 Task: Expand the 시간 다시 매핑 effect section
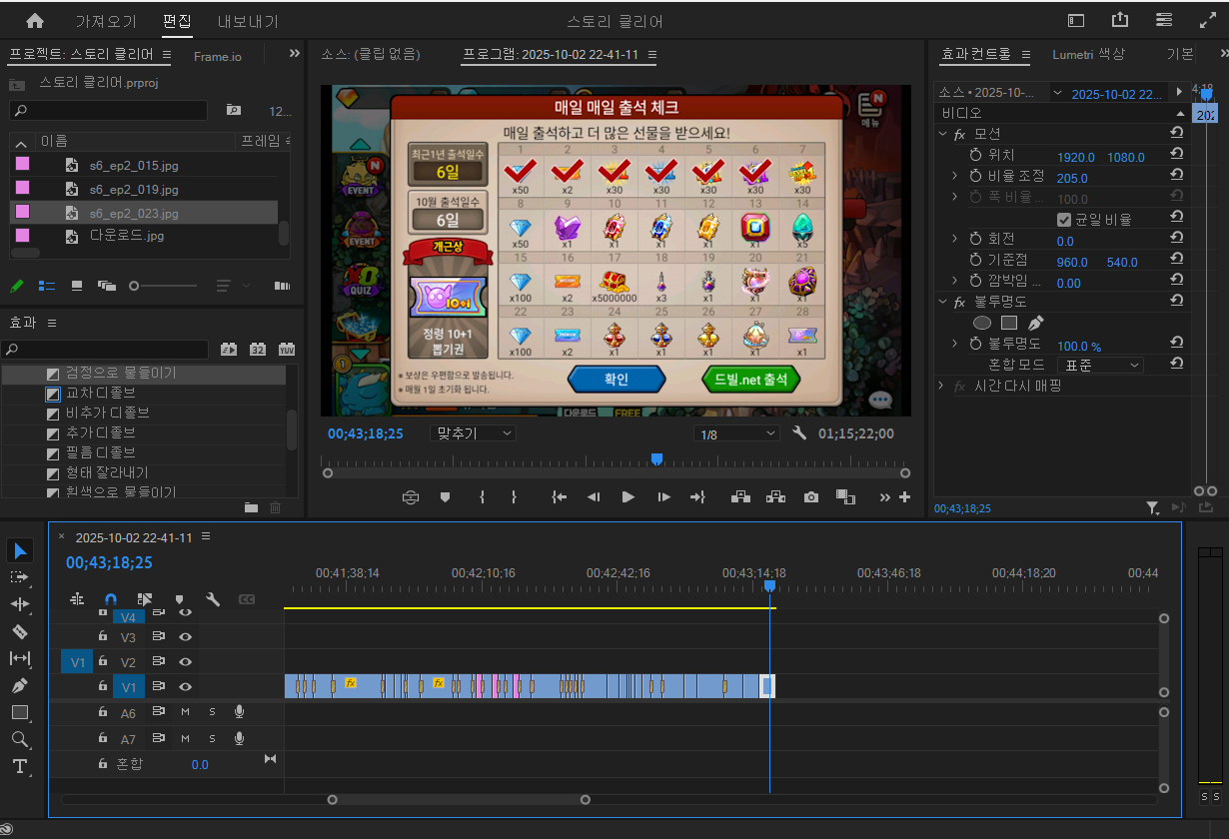(941, 386)
